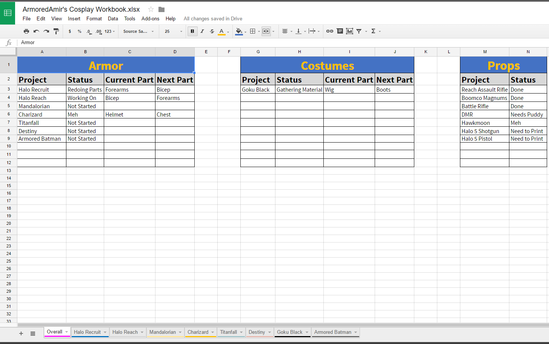The width and height of the screenshot is (549, 344).
Task: Open the functions sigma button
Action: 373,31
